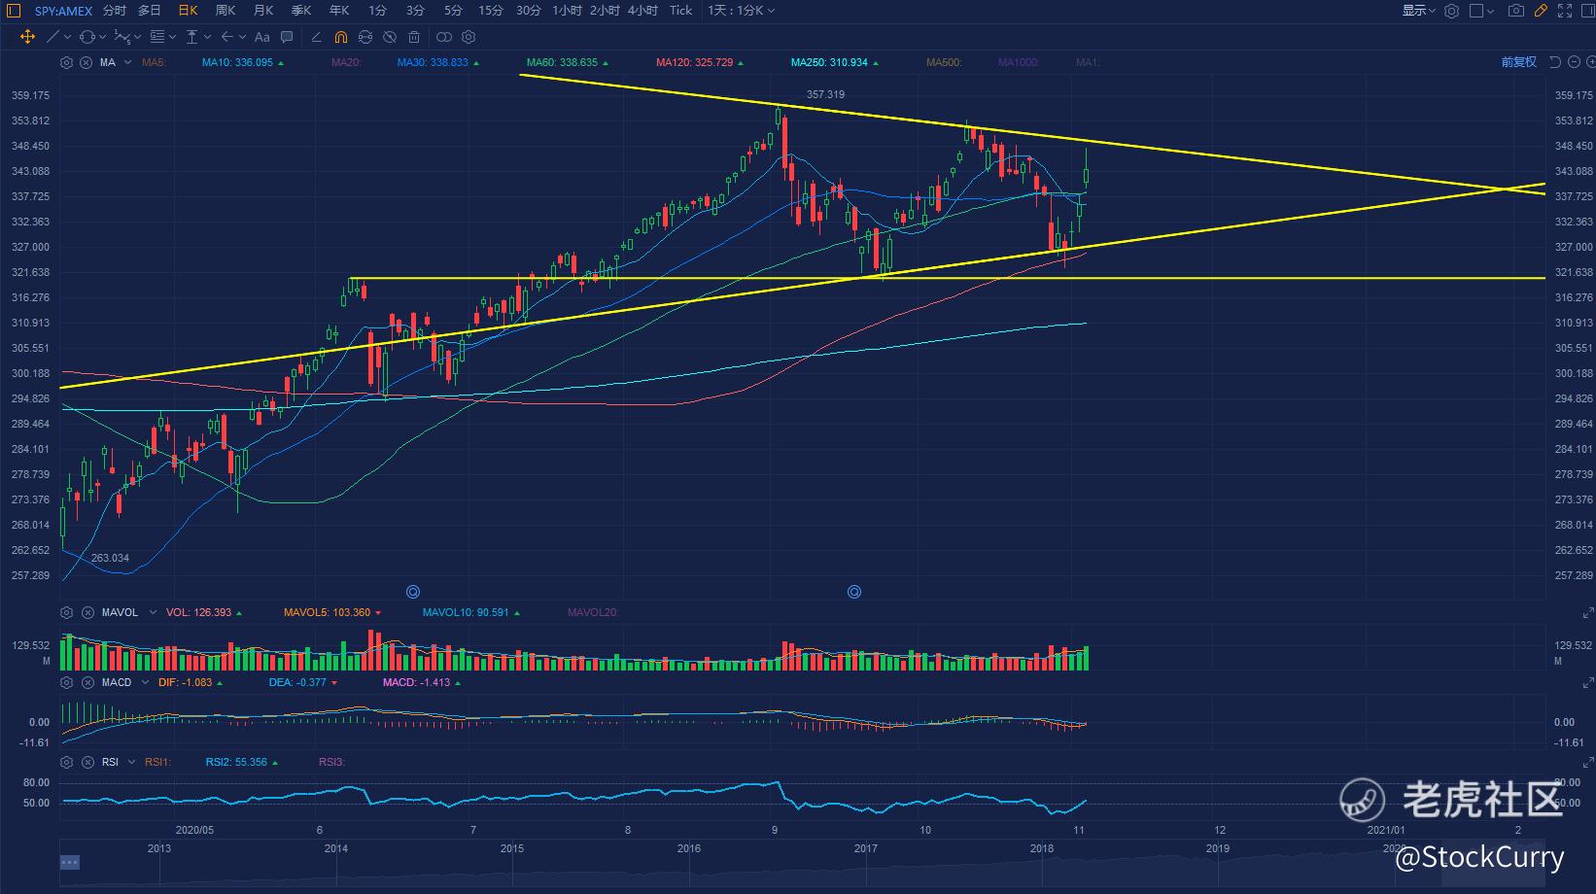Screen dimensions: 1596x894
Task: Switch to 月K monthly chart
Action: [263, 11]
